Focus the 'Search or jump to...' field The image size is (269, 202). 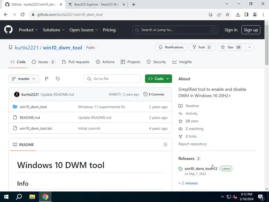pyautogui.click(x=175, y=30)
